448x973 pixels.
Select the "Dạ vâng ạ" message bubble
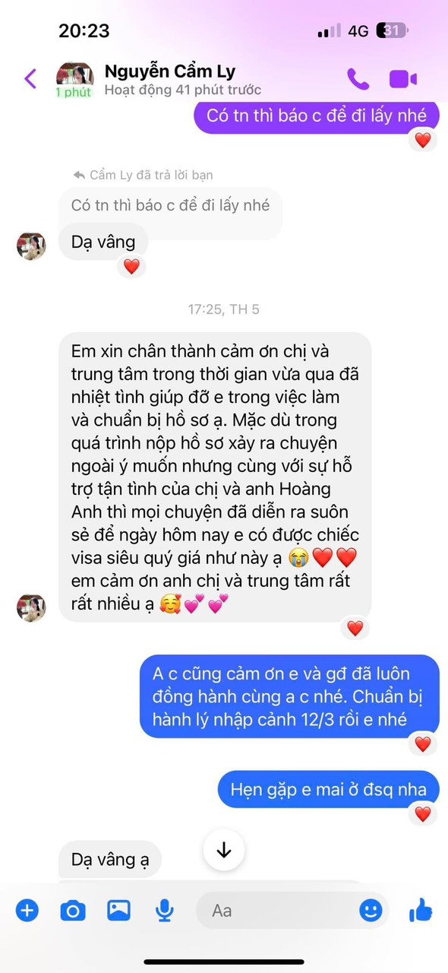click(110, 859)
